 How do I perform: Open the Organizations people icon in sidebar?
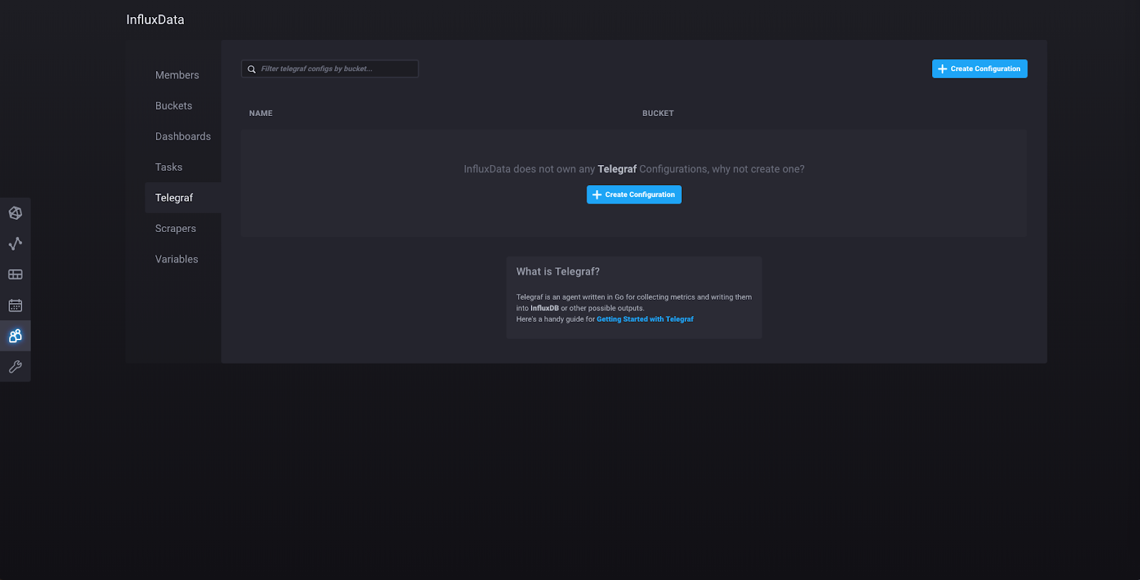[15, 336]
